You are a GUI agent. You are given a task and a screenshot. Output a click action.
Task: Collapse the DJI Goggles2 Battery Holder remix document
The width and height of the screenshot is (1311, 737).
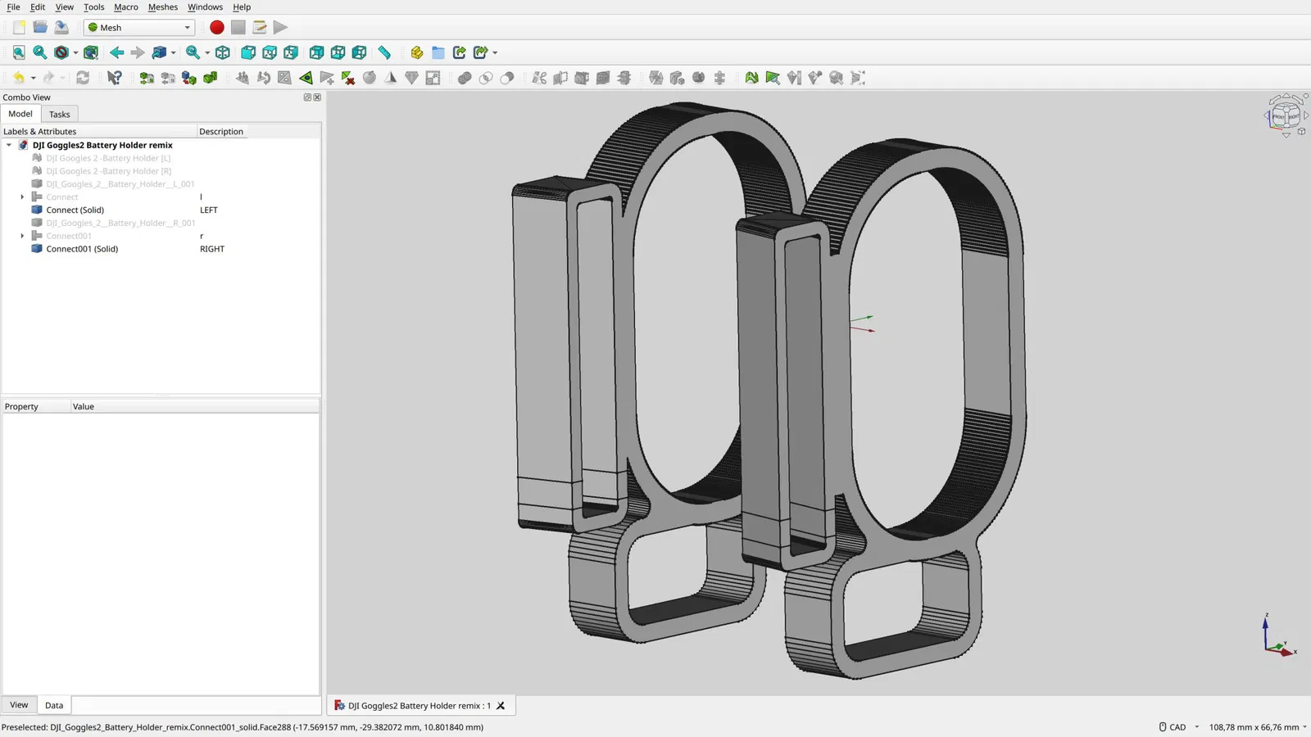click(x=9, y=145)
